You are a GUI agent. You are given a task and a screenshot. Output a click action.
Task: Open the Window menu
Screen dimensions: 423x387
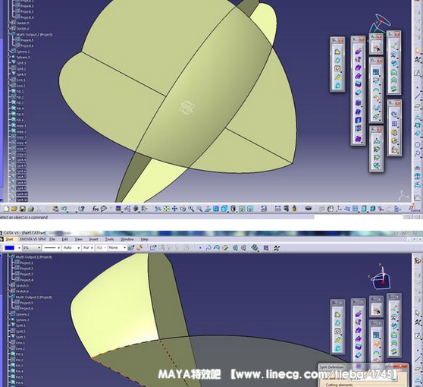click(x=127, y=239)
